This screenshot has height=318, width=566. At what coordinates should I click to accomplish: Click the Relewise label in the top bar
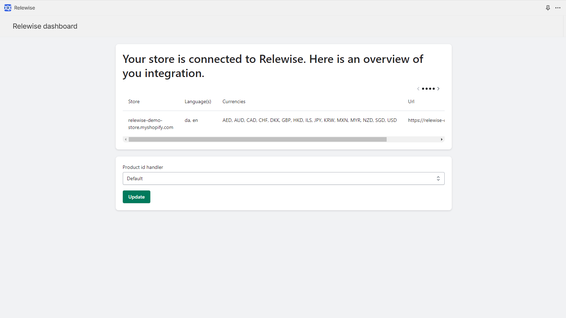tap(24, 7)
